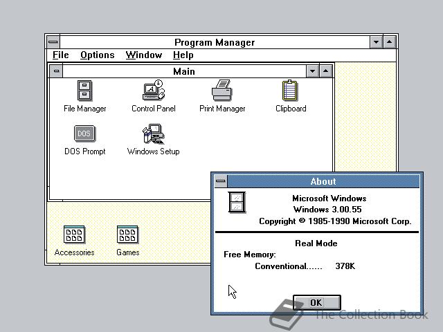Click the Main window title bar

[184, 71]
